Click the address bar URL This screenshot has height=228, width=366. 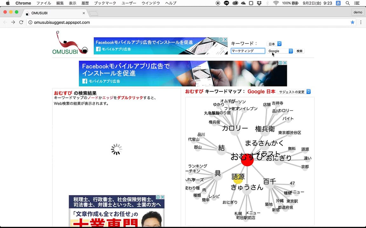click(x=62, y=22)
